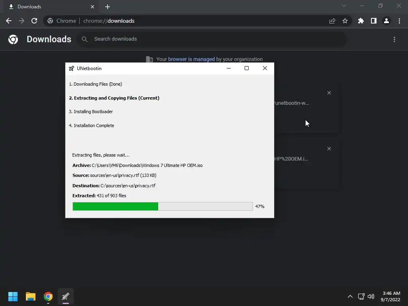Reload the downloads page
This screenshot has height=306, width=408.
coord(34,21)
